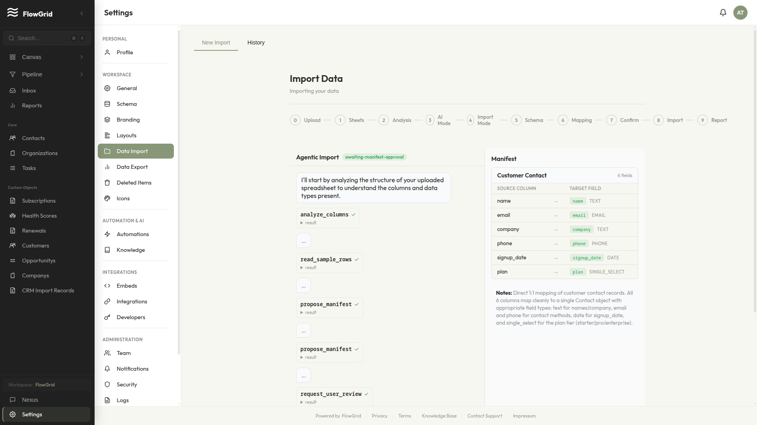
Task: Expand the ellipsis below read_sample_rows
Action: click(x=304, y=285)
